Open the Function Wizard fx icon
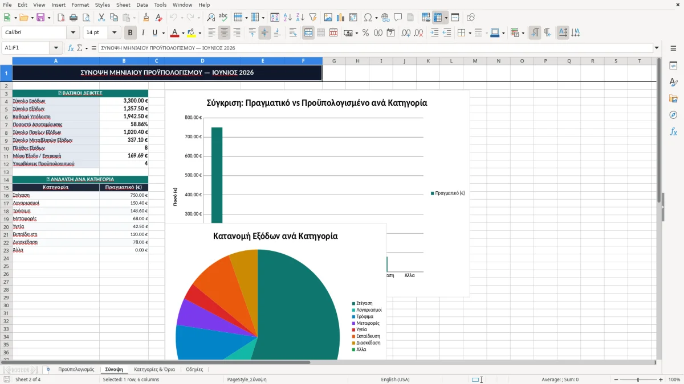Image resolution: width=684 pixels, height=384 pixels. [x=71, y=48]
